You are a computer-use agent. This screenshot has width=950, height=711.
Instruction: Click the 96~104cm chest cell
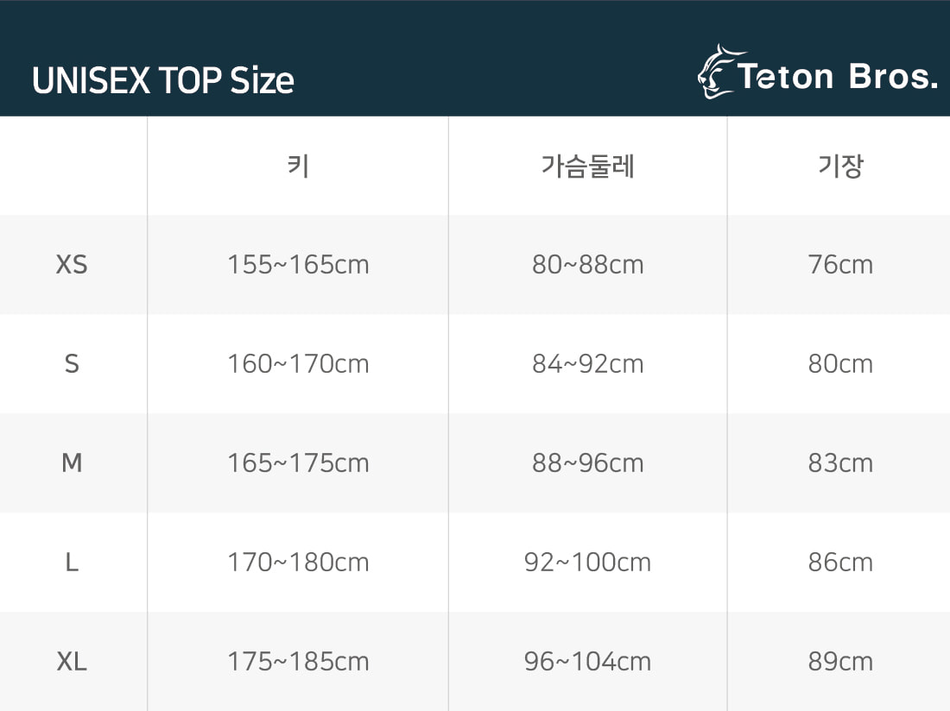[587, 662]
